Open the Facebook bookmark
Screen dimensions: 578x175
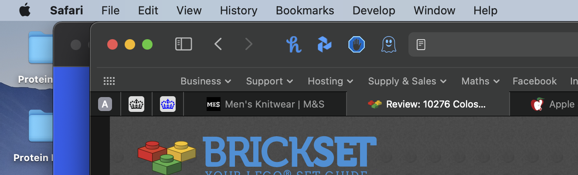pos(534,81)
